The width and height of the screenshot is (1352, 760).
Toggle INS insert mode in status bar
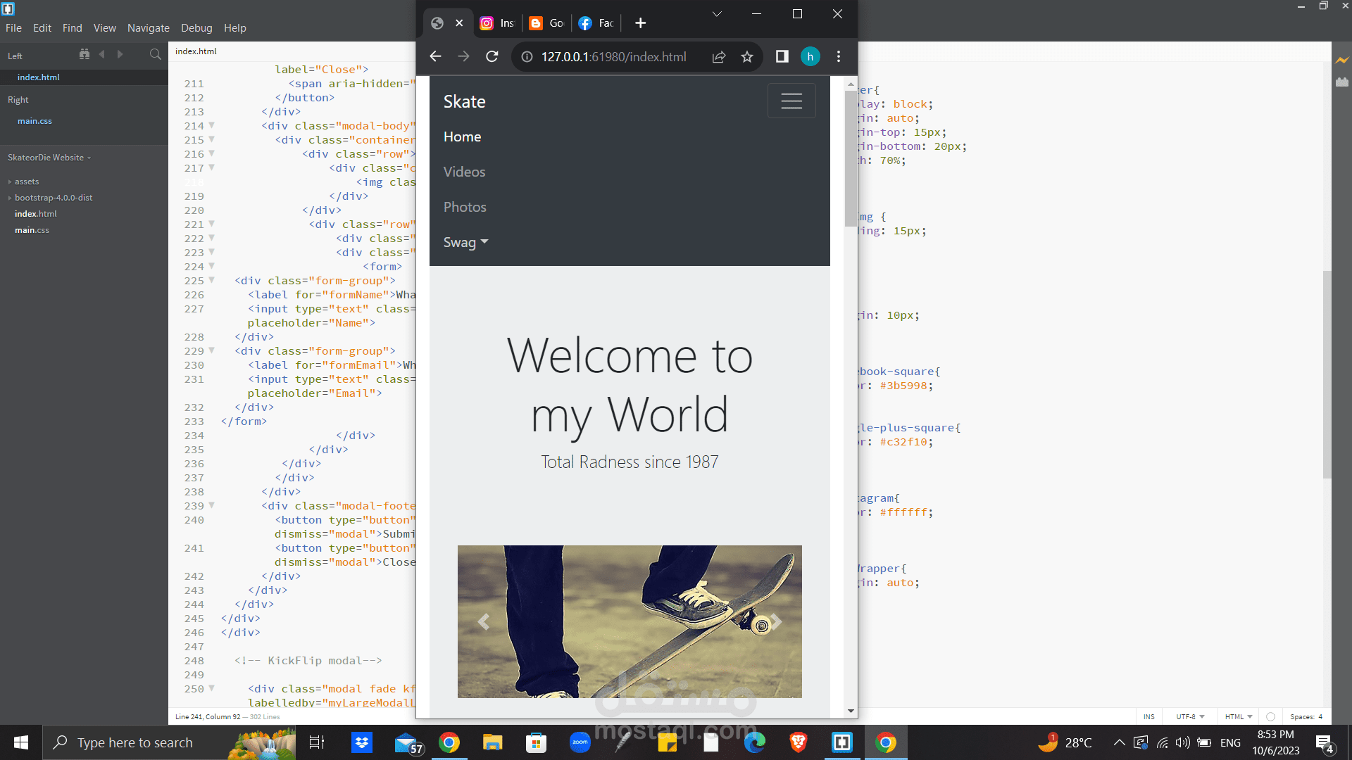tap(1148, 716)
